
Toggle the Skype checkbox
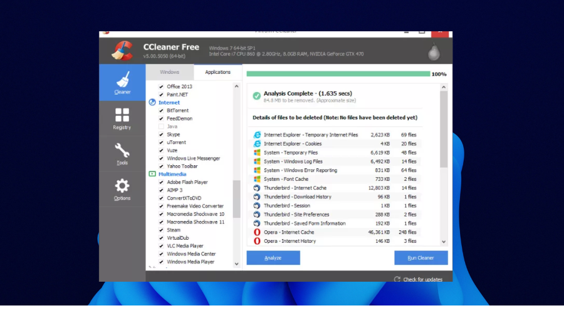161,135
